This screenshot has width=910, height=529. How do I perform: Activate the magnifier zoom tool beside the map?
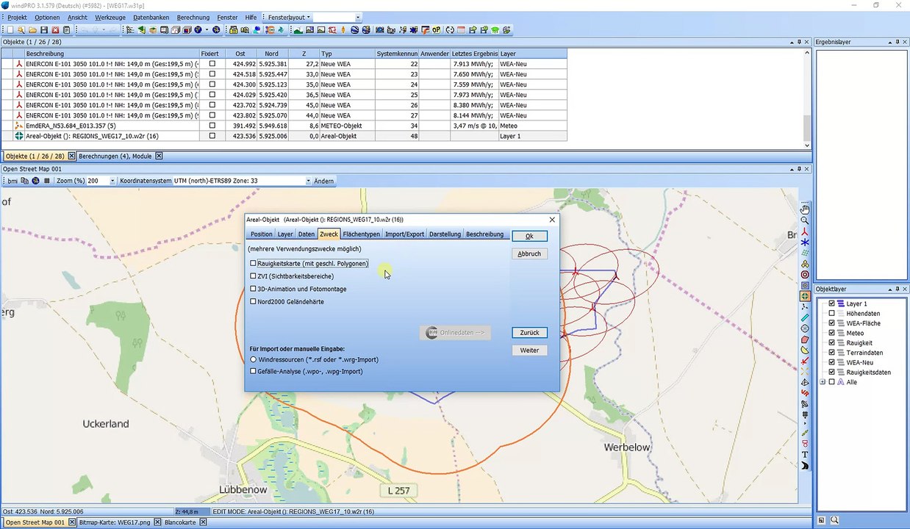pos(805,220)
